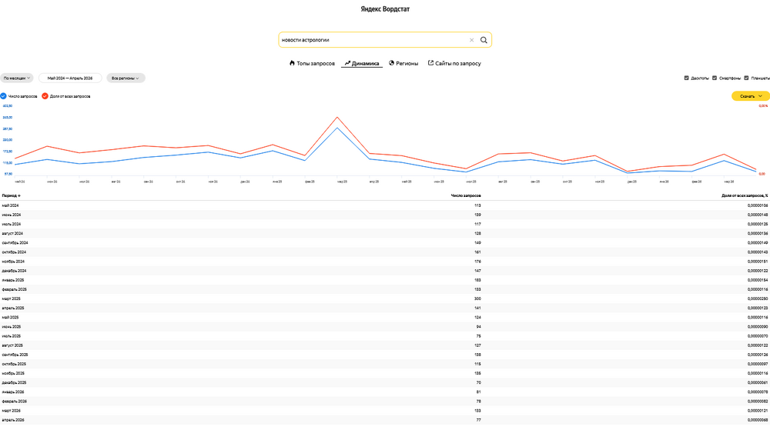Toggle the Смартфоны checkbox

click(715, 78)
